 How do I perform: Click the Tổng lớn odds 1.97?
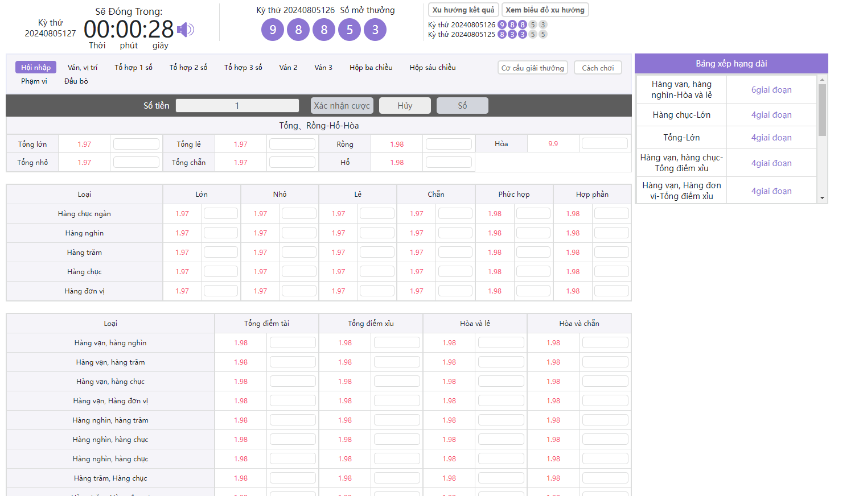(84, 144)
